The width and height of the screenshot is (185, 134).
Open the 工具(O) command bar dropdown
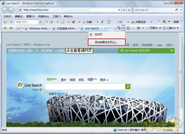click(x=171, y=28)
